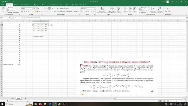Screen dimensions: 188x106
Task: Align cell text to the left
Action: (x=45, y=11)
